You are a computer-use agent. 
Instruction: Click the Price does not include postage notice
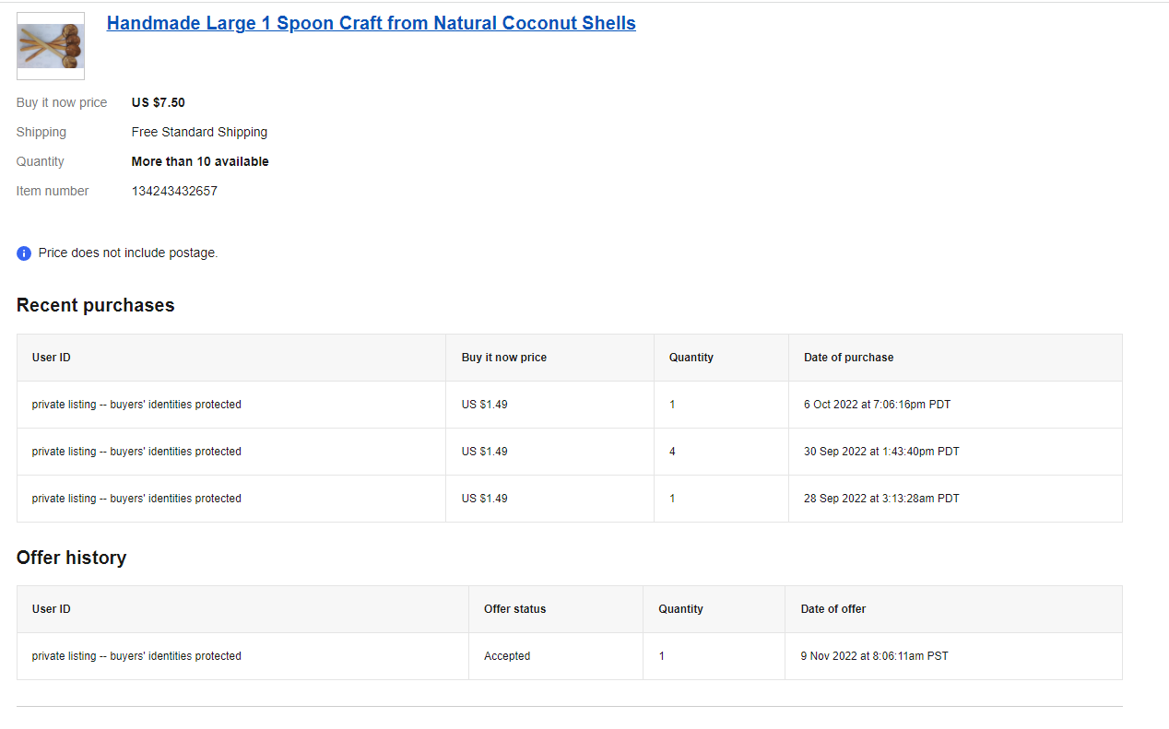[x=128, y=253]
